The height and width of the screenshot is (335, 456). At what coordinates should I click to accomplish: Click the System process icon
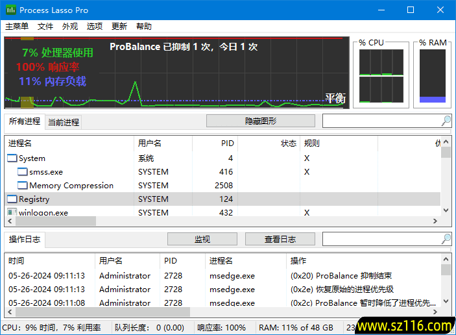[x=12, y=158]
